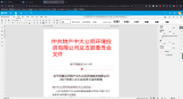Viewport: 183px width, 99px height.
Task: Open the search icon in left sidebar
Action: [x=2, y=28]
